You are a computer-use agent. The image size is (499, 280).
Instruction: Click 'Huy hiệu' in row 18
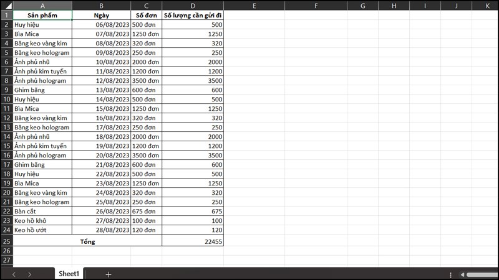coord(42,174)
